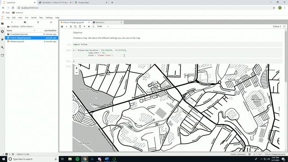
Task: Click the root folder icon in the breadcrumb
Action: [8, 27]
